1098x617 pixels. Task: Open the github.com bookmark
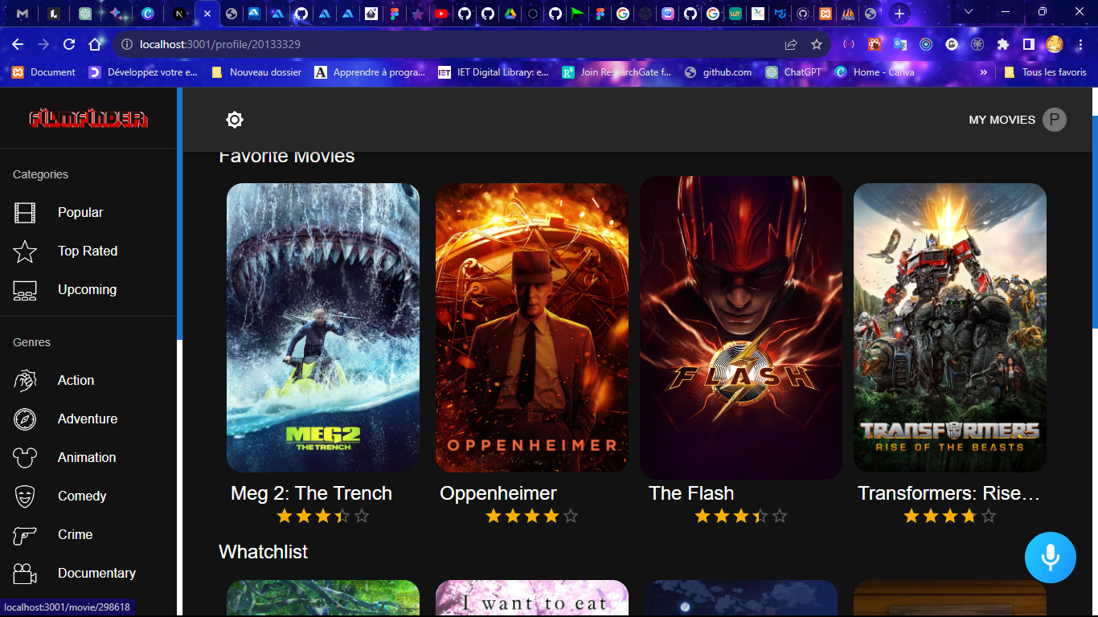tap(718, 72)
